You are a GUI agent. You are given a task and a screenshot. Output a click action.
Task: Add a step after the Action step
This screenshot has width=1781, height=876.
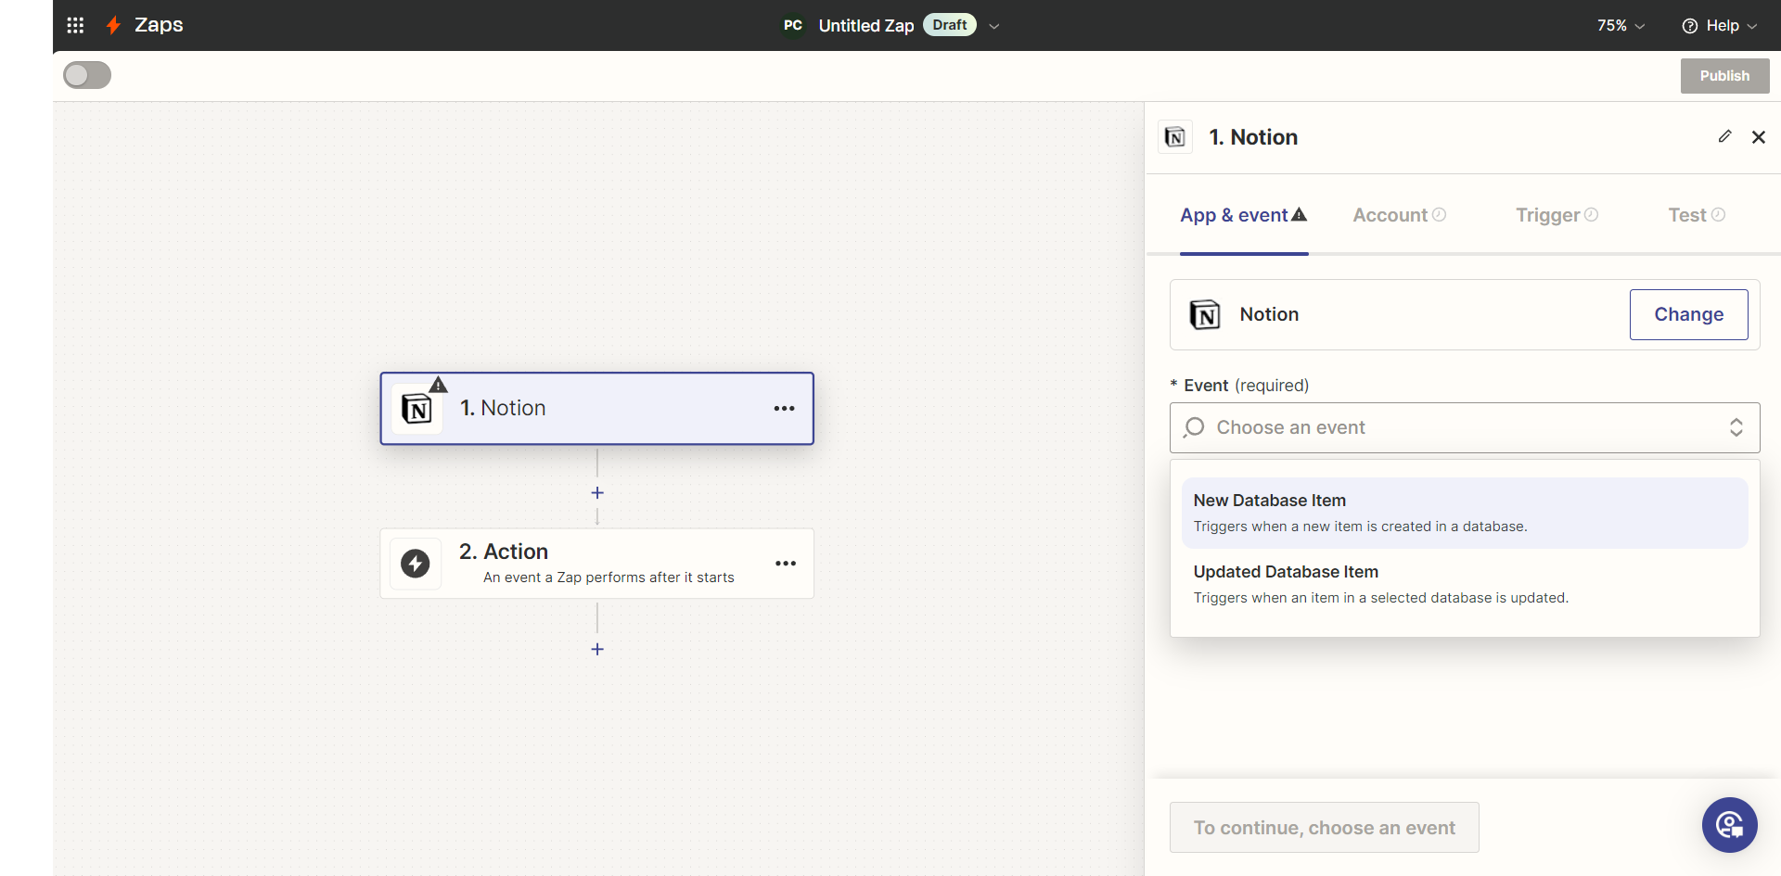(597, 649)
